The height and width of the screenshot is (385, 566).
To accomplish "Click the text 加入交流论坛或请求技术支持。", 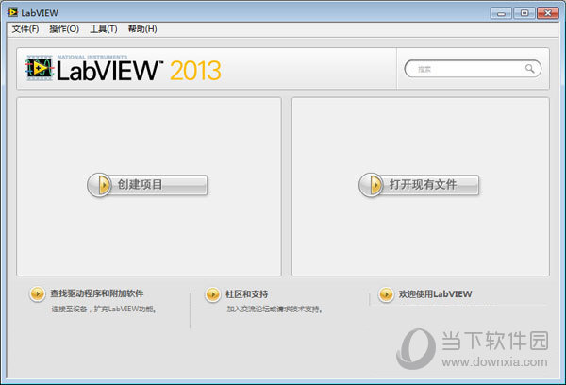I will [x=275, y=310].
